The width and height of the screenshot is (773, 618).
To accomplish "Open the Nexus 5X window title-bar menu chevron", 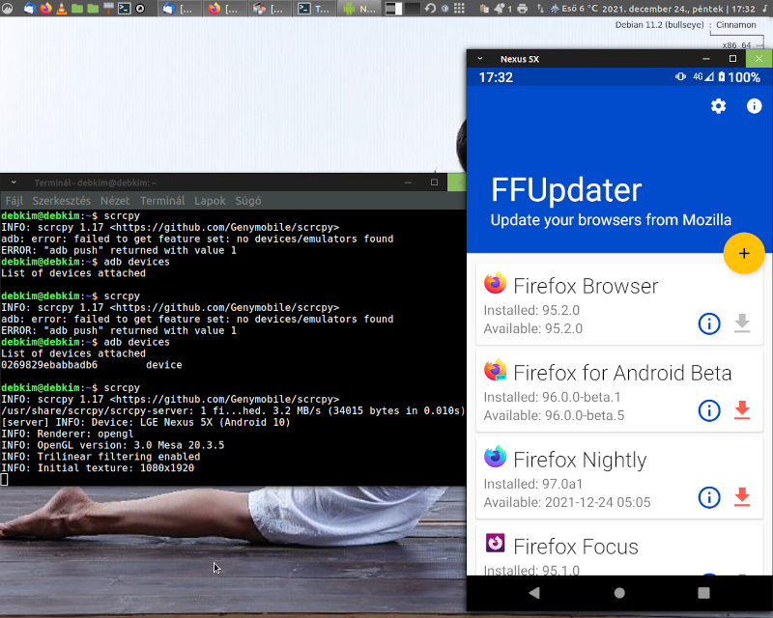I will coord(479,59).
